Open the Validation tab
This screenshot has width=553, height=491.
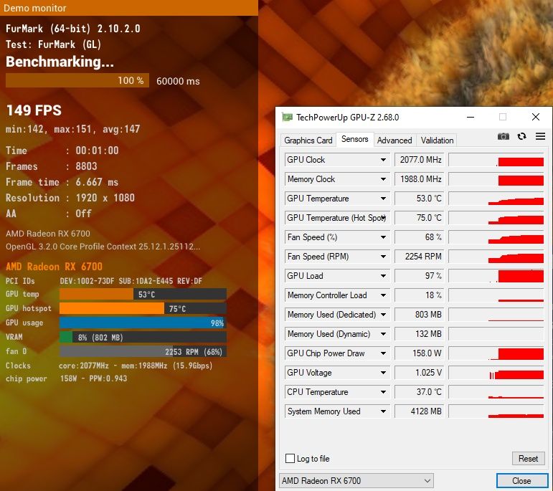[x=437, y=140]
